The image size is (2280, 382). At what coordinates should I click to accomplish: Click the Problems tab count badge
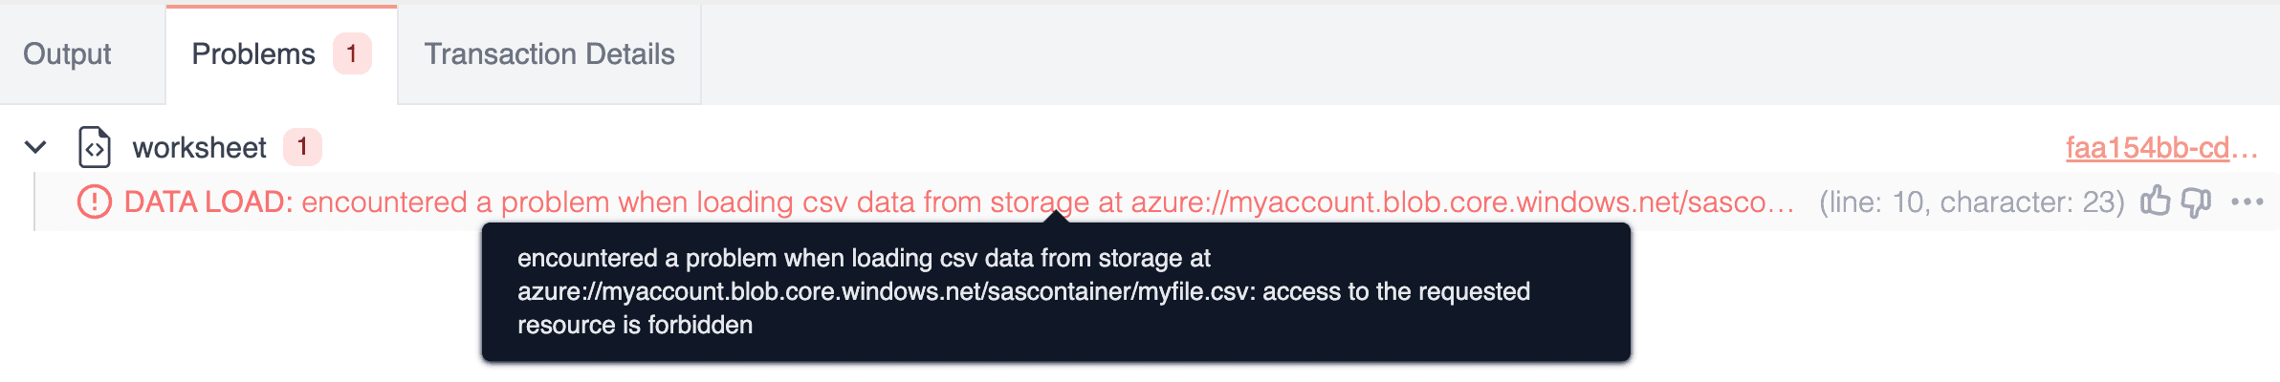tap(352, 53)
